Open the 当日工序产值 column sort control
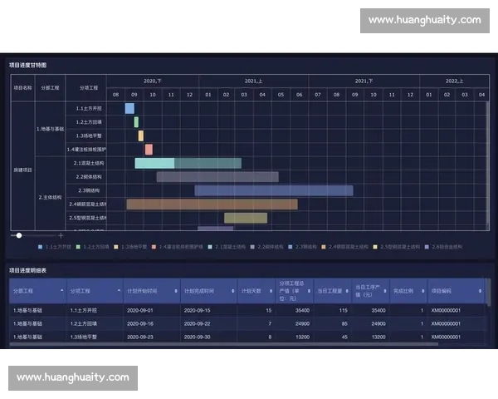 pyautogui.click(x=383, y=291)
